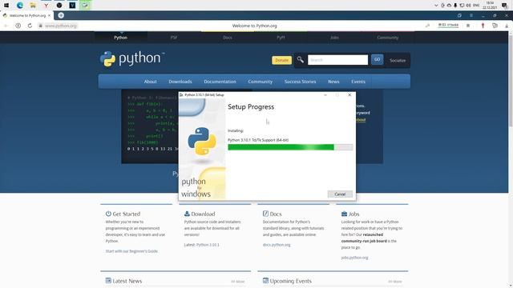This screenshot has width=513, height=288.
Task: Open the Documentation menu item
Action: point(220,82)
